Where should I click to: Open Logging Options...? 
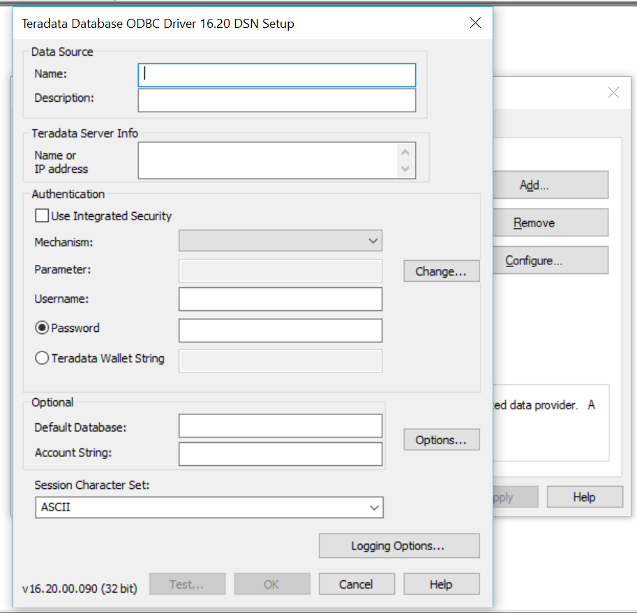coord(399,545)
